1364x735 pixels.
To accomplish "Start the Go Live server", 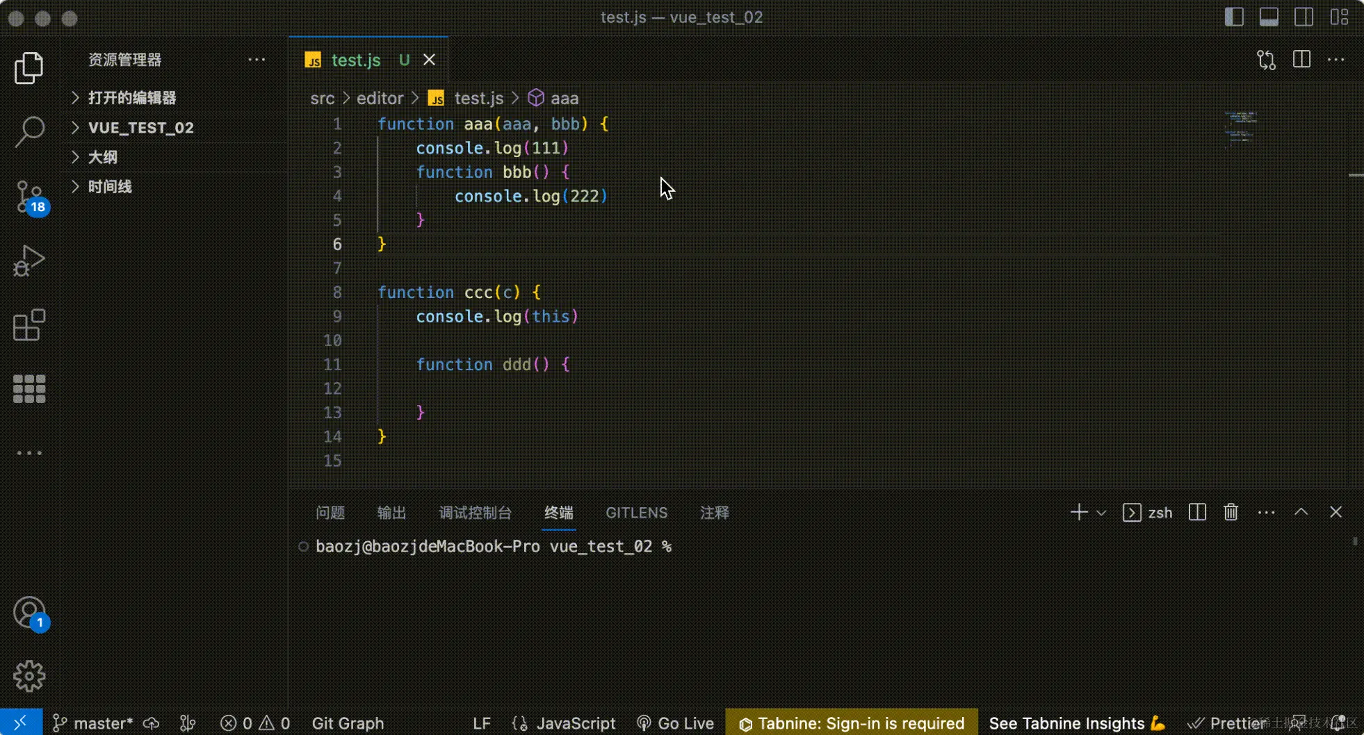I will click(x=674, y=722).
